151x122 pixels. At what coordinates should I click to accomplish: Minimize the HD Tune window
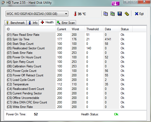pyautogui.click(x=127, y=2)
